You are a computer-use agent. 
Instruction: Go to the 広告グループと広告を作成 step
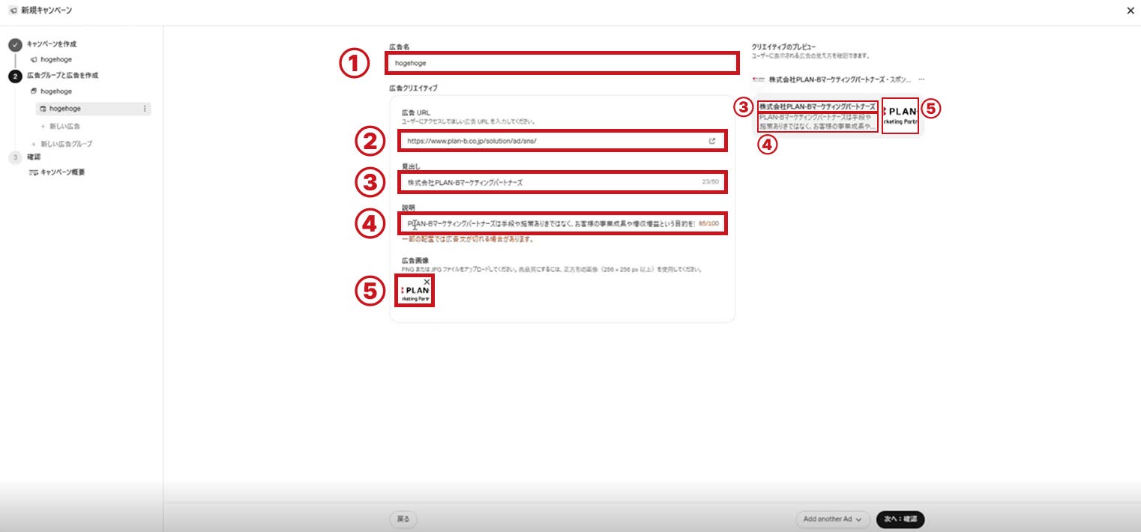62,76
